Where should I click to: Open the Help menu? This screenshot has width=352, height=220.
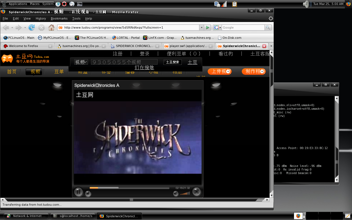[x=89, y=18]
